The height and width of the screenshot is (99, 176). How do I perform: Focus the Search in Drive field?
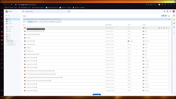46,12
